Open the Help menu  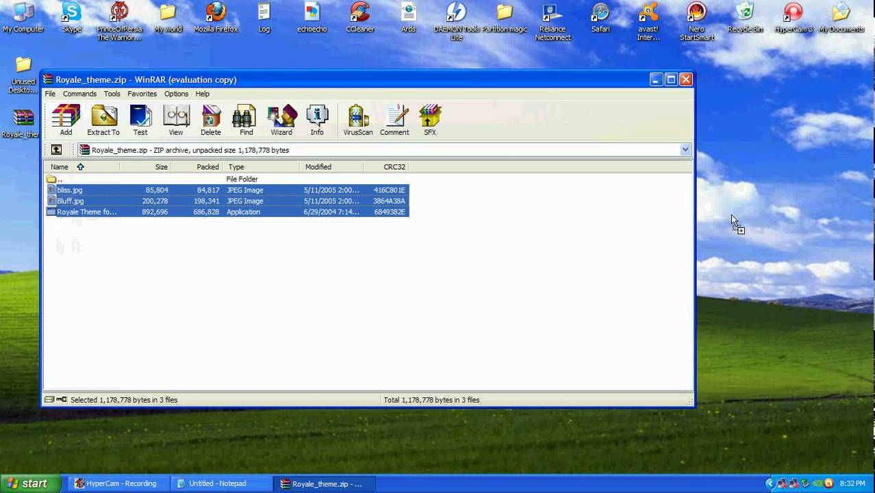(x=203, y=94)
